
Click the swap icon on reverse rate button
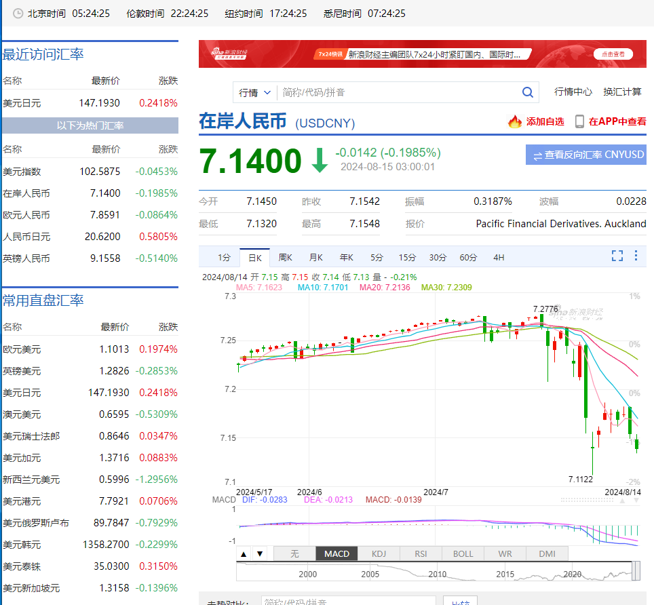(x=537, y=155)
